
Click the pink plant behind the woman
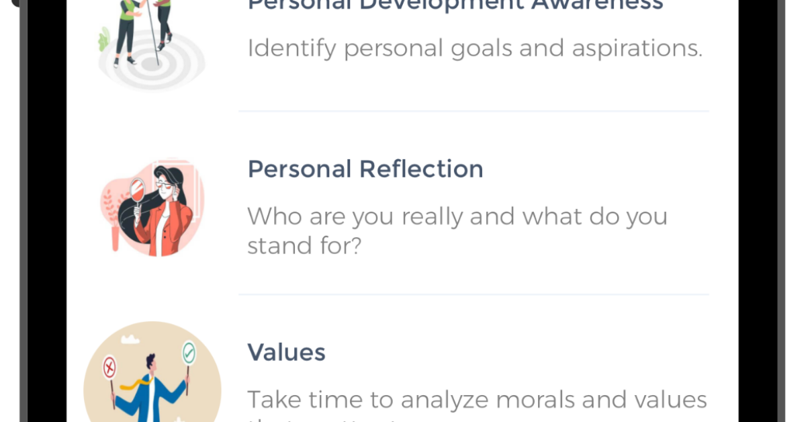point(108,202)
